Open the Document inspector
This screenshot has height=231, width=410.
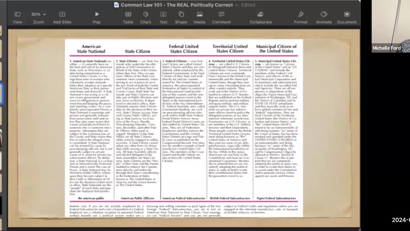[347, 18]
